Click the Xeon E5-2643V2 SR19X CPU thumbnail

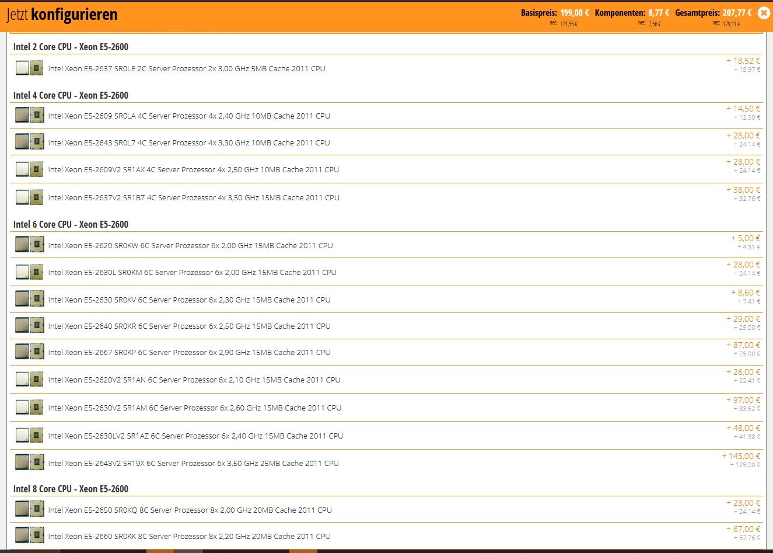(29, 462)
